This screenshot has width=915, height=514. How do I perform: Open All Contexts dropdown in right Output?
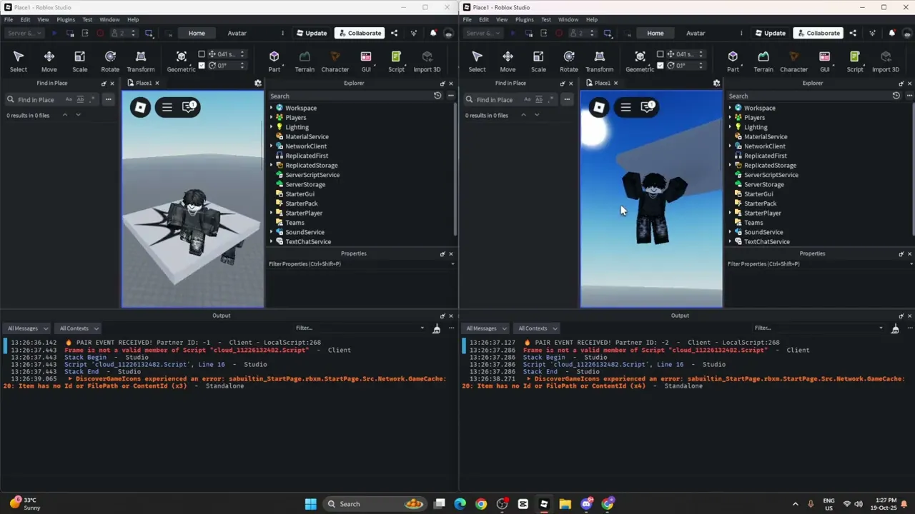click(537, 328)
